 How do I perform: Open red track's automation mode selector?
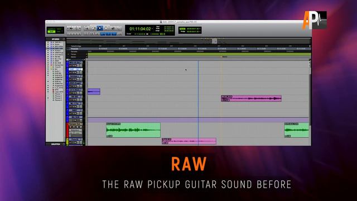click(x=78, y=133)
